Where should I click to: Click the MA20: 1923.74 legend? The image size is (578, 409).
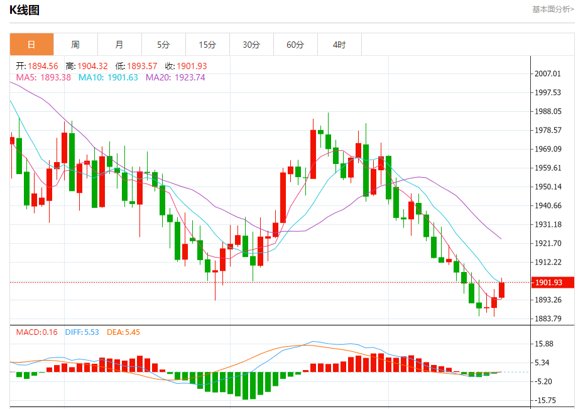click(x=175, y=77)
